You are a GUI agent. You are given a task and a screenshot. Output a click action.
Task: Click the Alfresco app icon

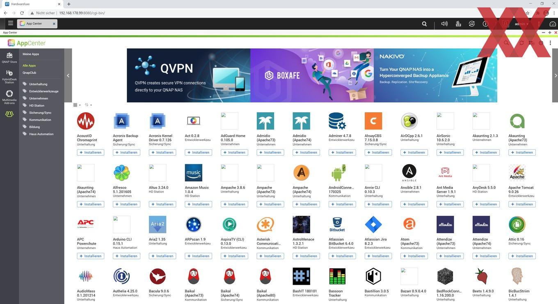coord(121,173)
